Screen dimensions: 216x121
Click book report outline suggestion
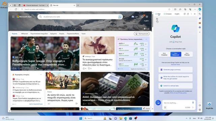(x=175, y=78)
